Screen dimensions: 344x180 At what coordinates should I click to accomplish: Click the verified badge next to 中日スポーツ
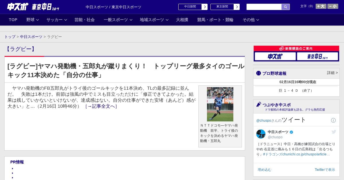click(292, 132)
